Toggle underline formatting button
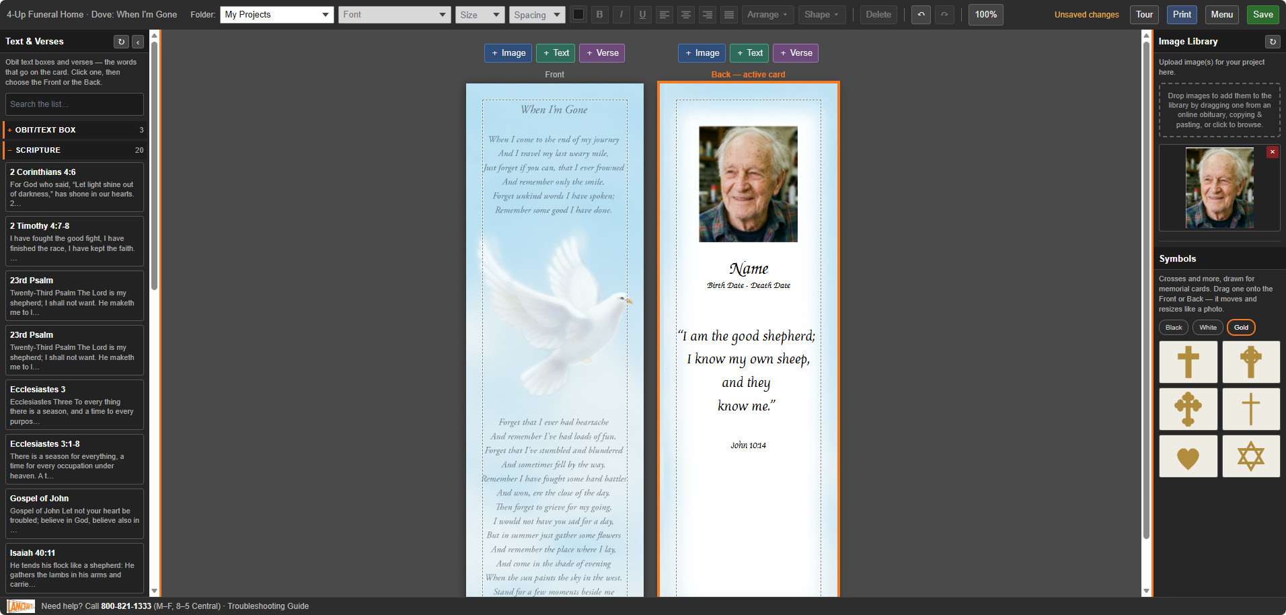Viewport: 1286px width, 615px height. click(642, 14)
